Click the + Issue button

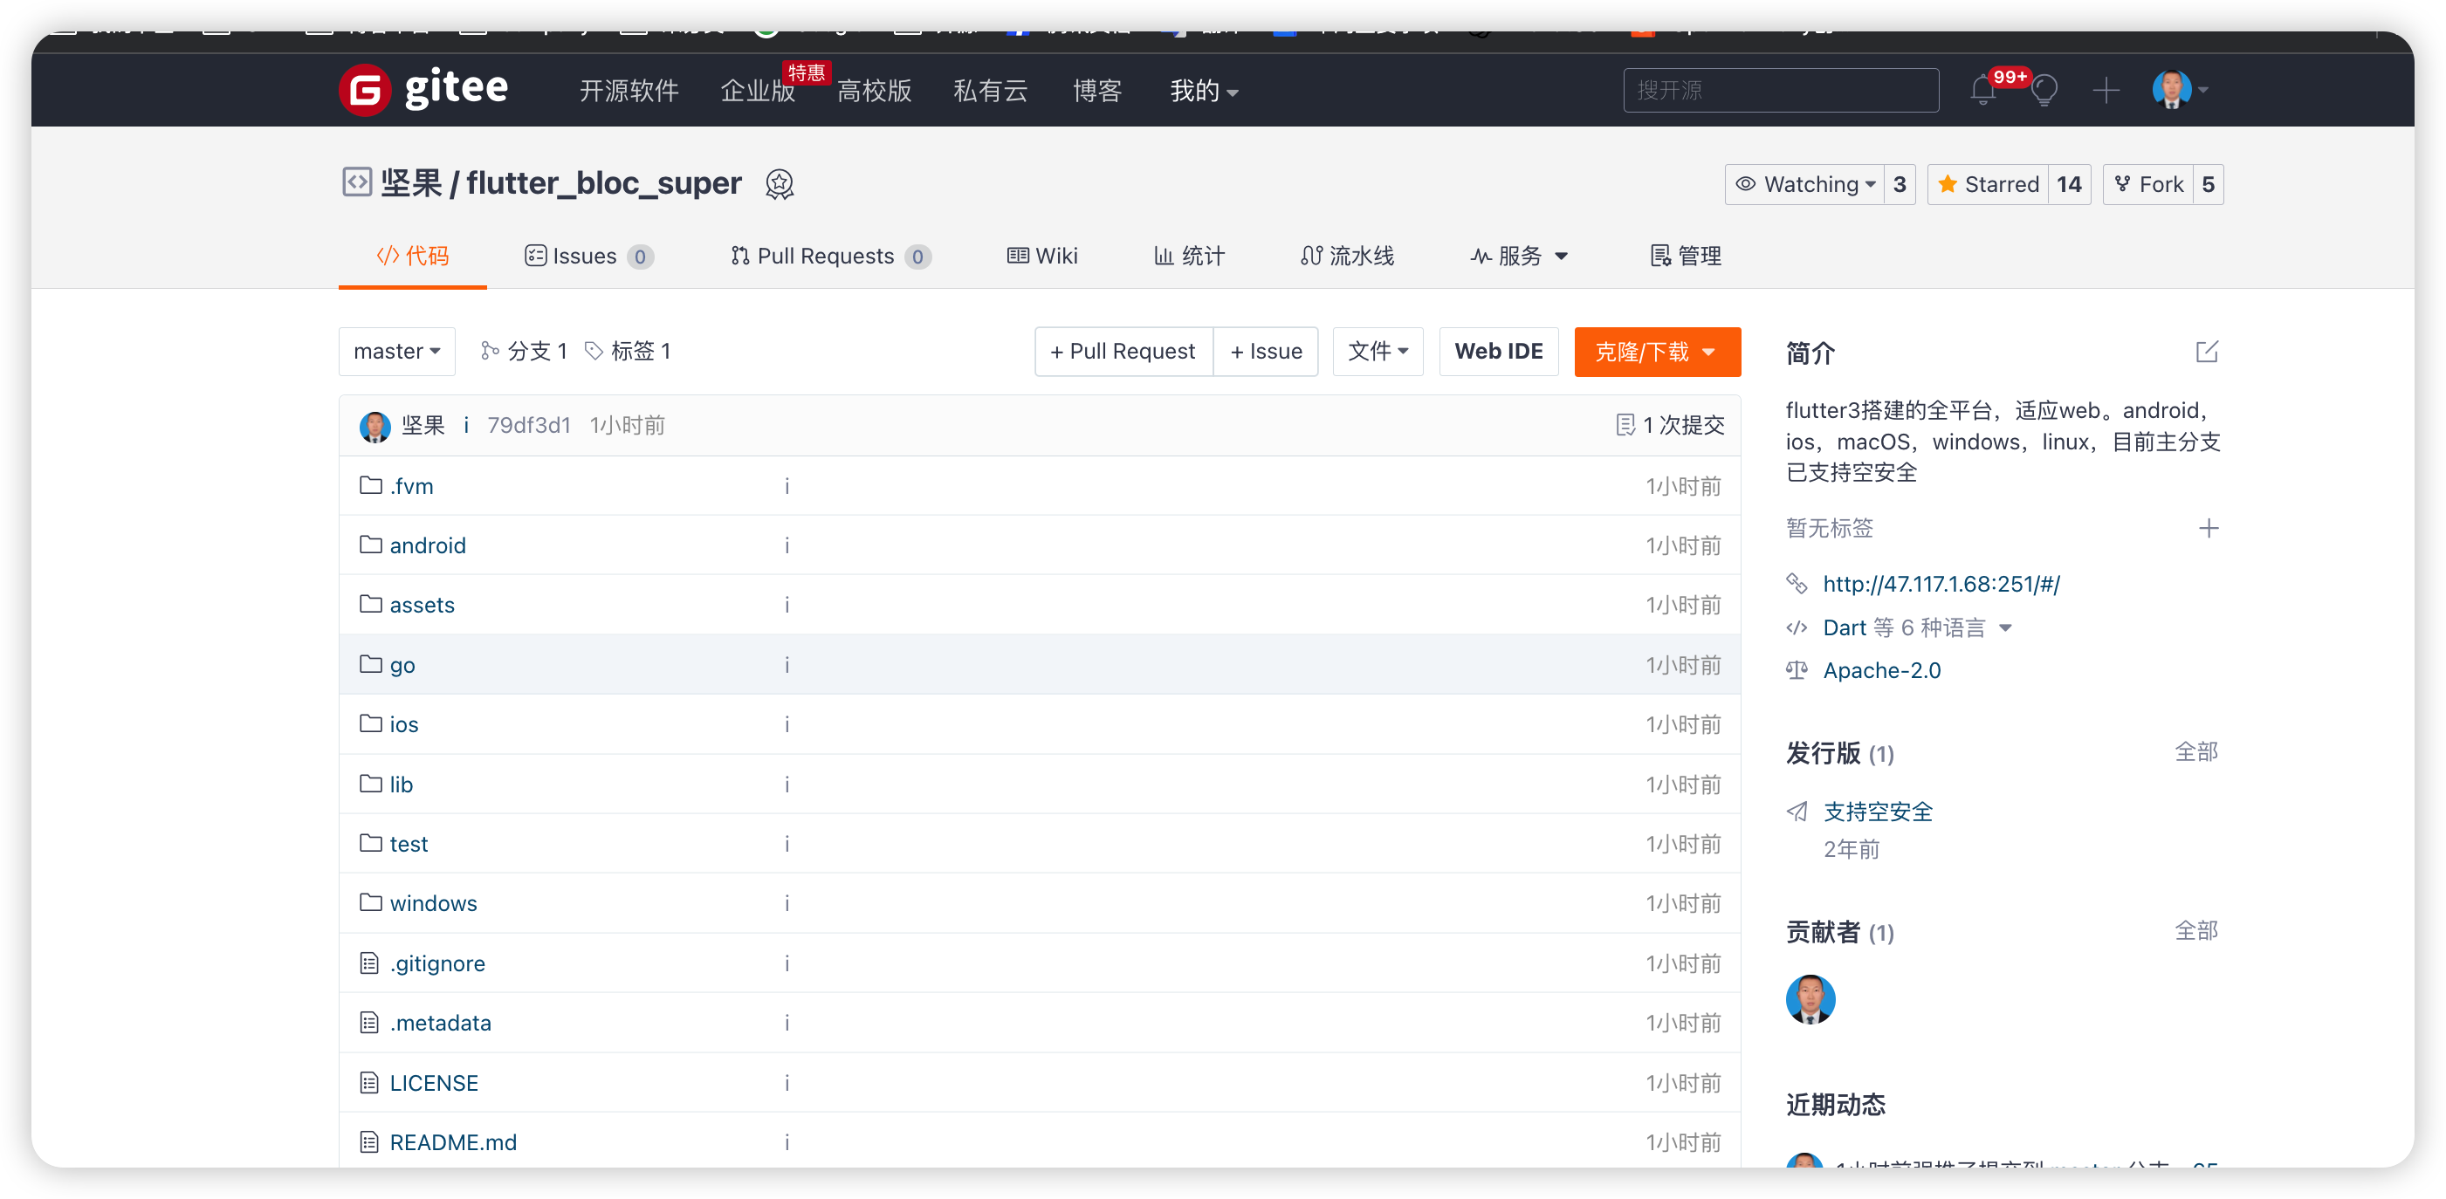(1266, 352)
